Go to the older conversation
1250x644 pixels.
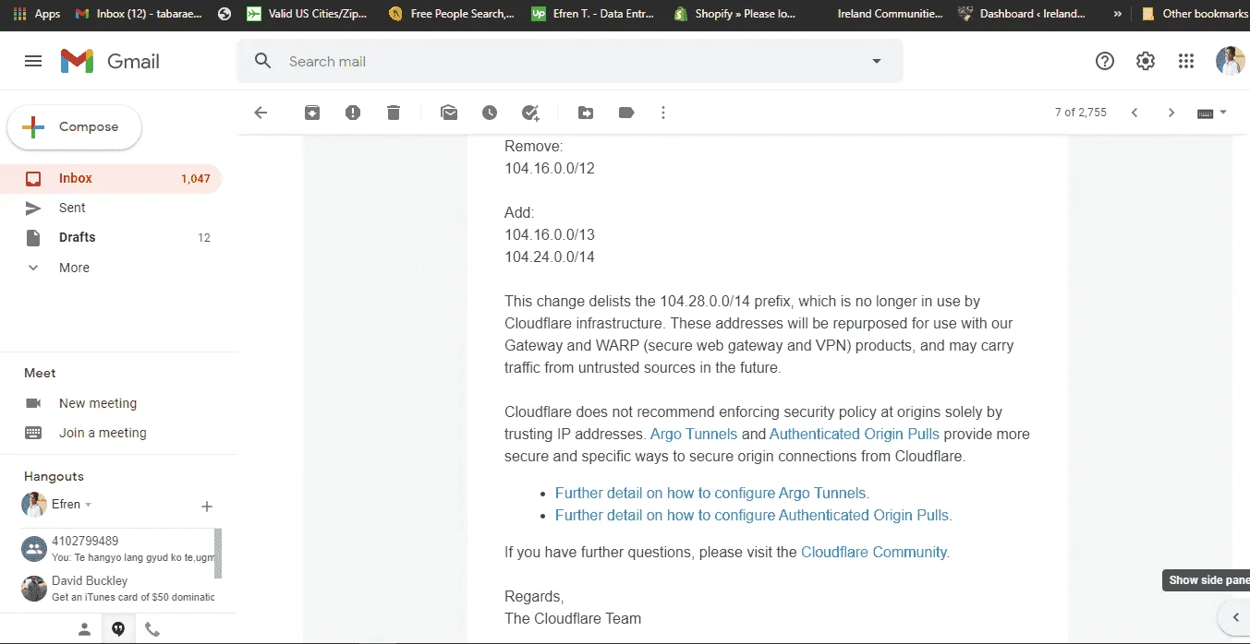point(1171,113)
